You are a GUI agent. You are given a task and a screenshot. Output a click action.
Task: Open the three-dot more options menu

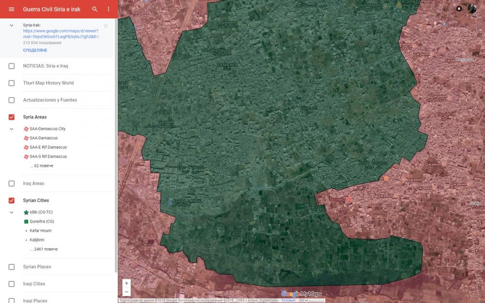[108, 9]
